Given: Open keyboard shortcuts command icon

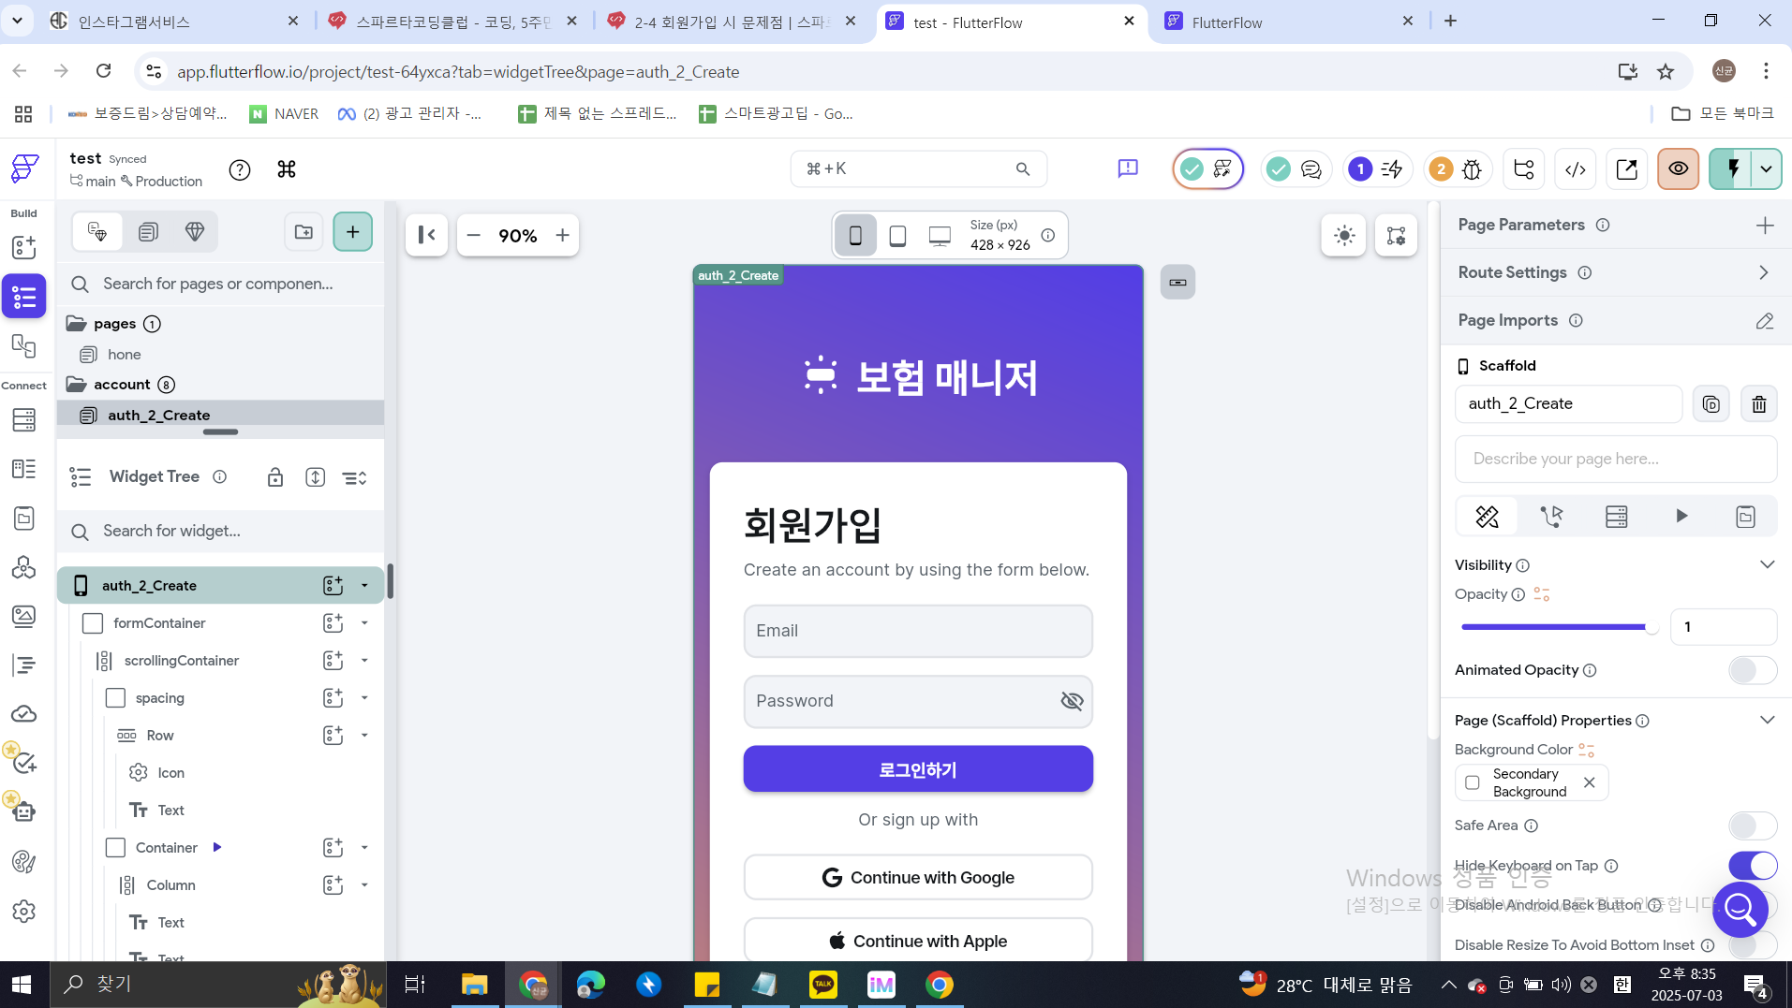Looking at the screenshot, I should 287,169.
